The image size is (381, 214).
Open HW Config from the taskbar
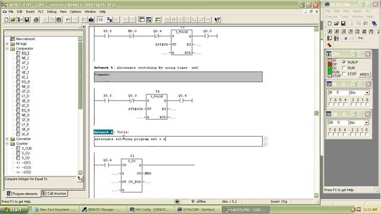[x=149, y=210]
